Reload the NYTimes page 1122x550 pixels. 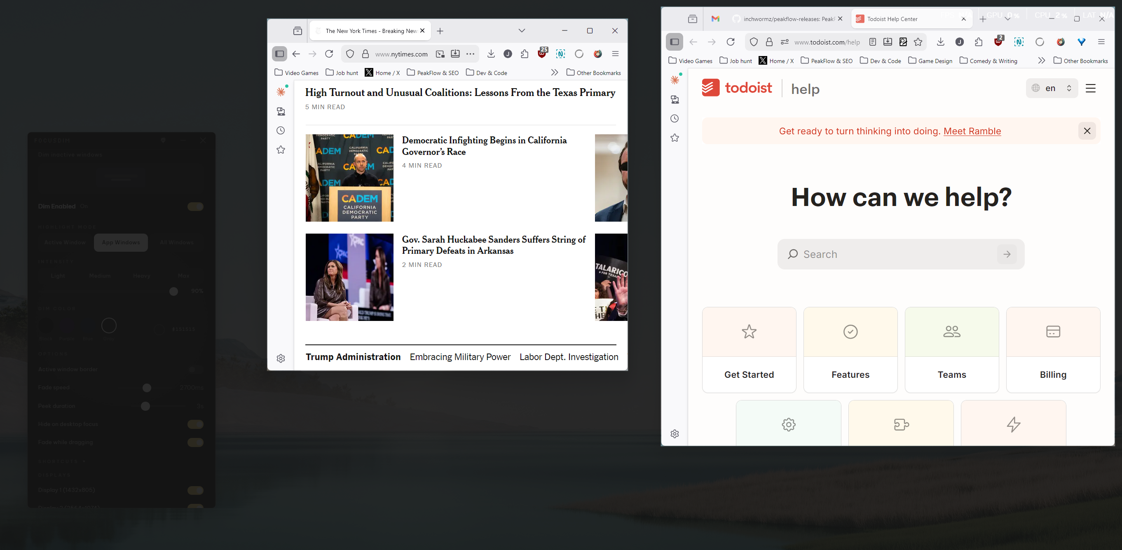point(329,54)
